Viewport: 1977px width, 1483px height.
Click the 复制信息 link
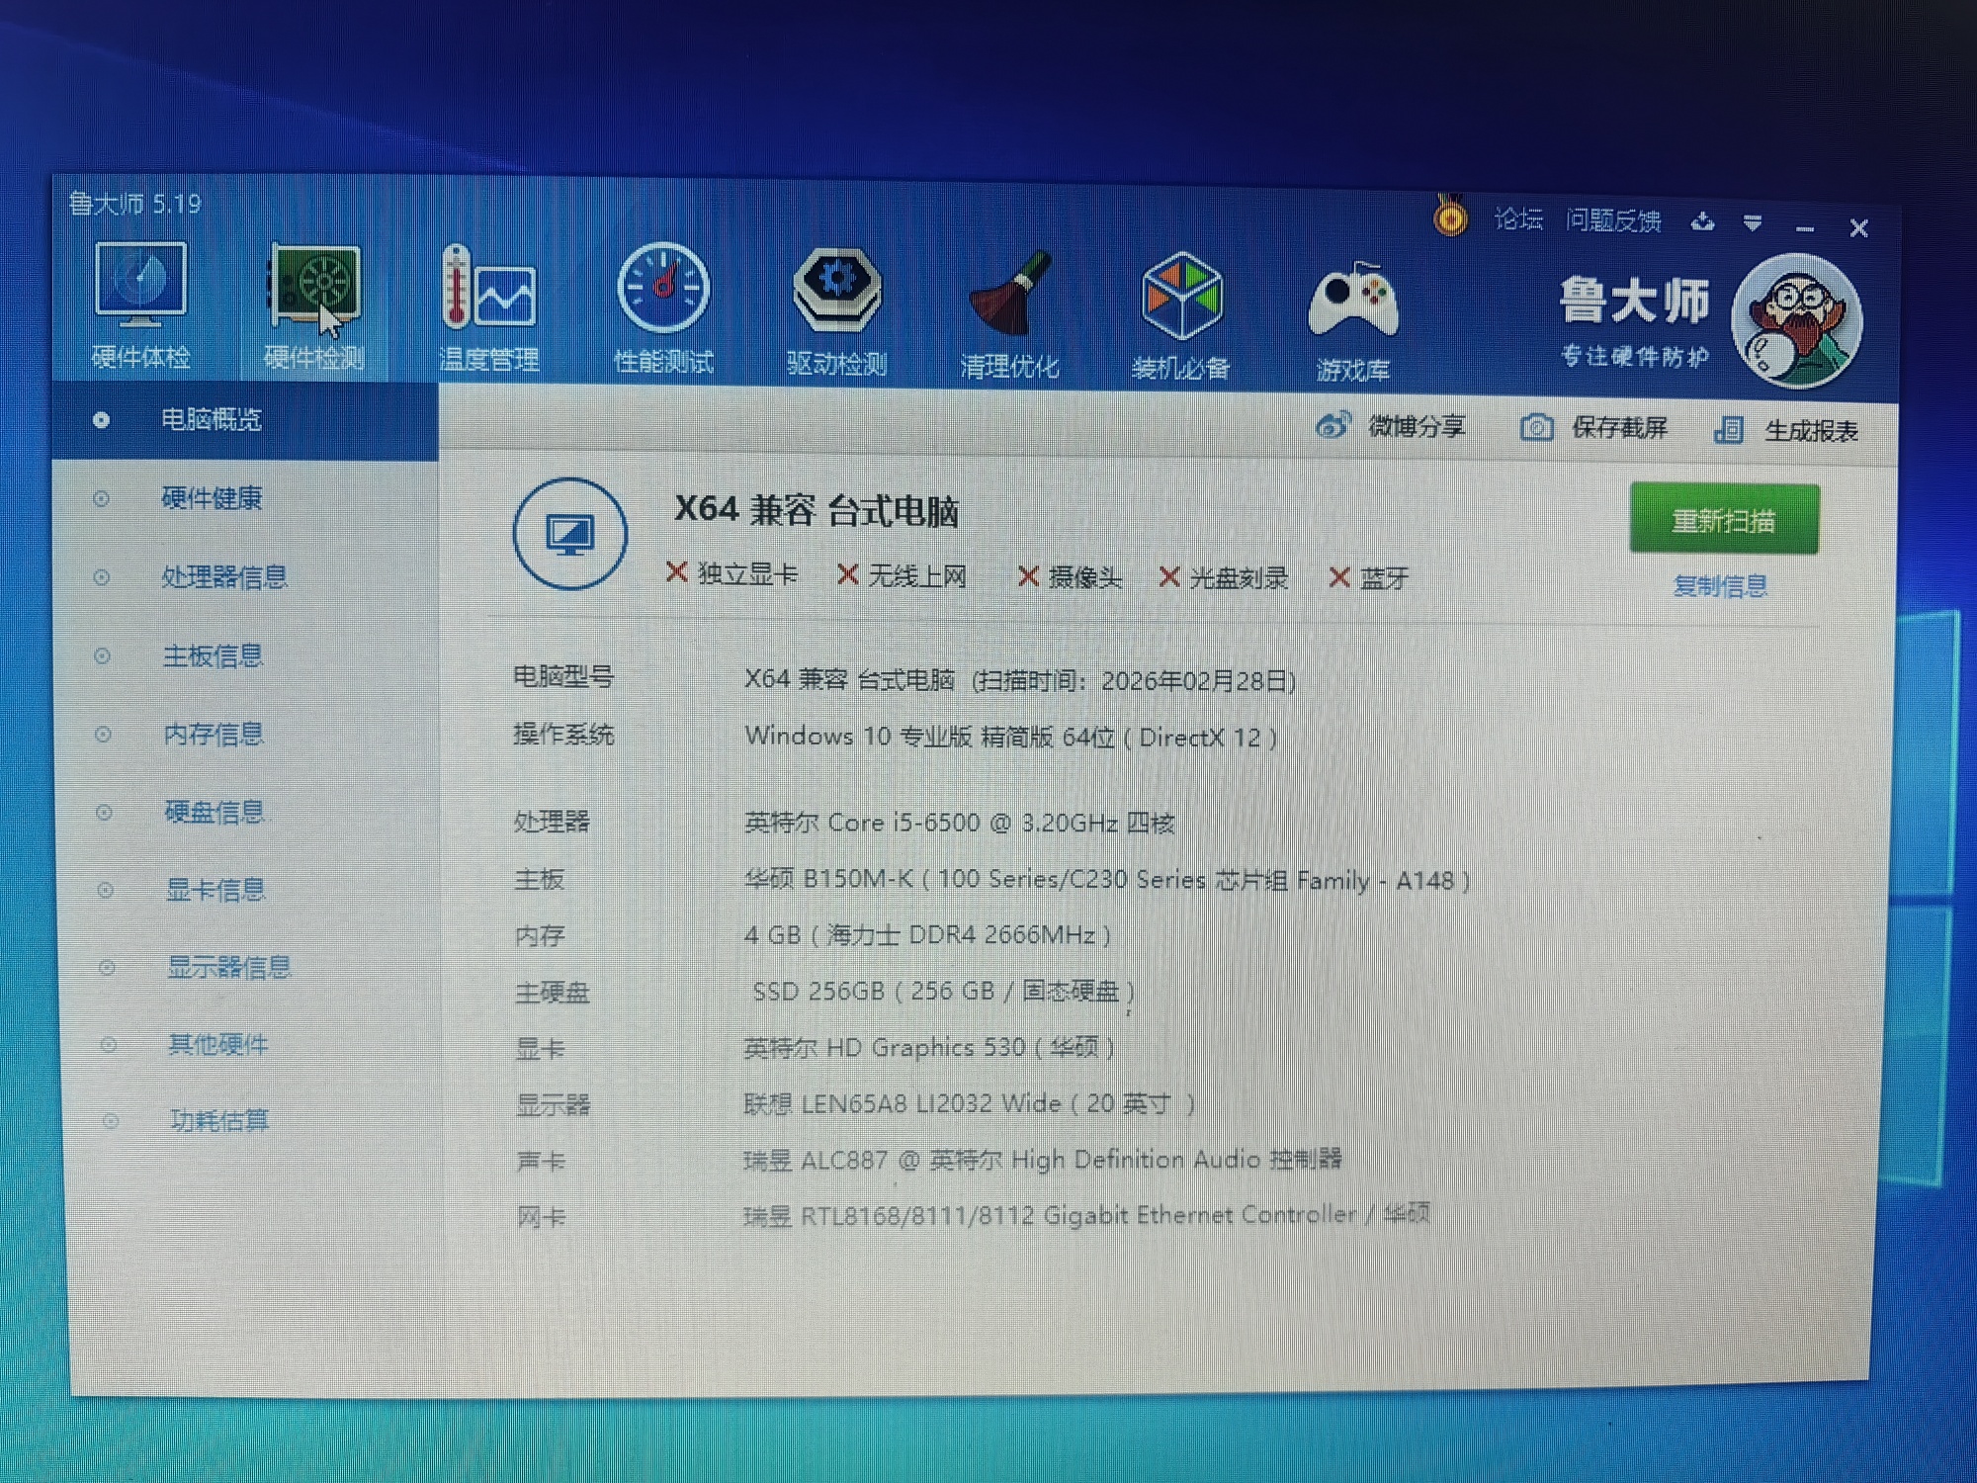[x=1719, y=585]
